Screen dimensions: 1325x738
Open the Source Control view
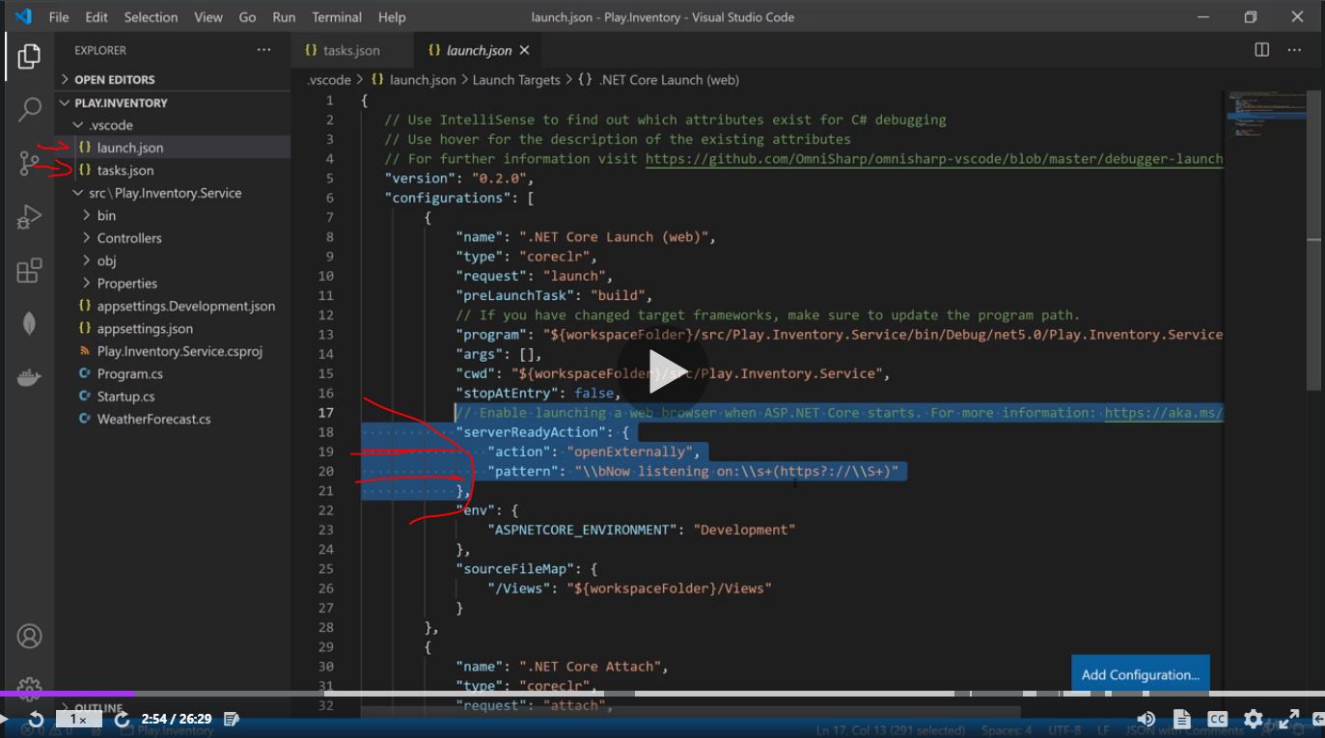point(29,163)
